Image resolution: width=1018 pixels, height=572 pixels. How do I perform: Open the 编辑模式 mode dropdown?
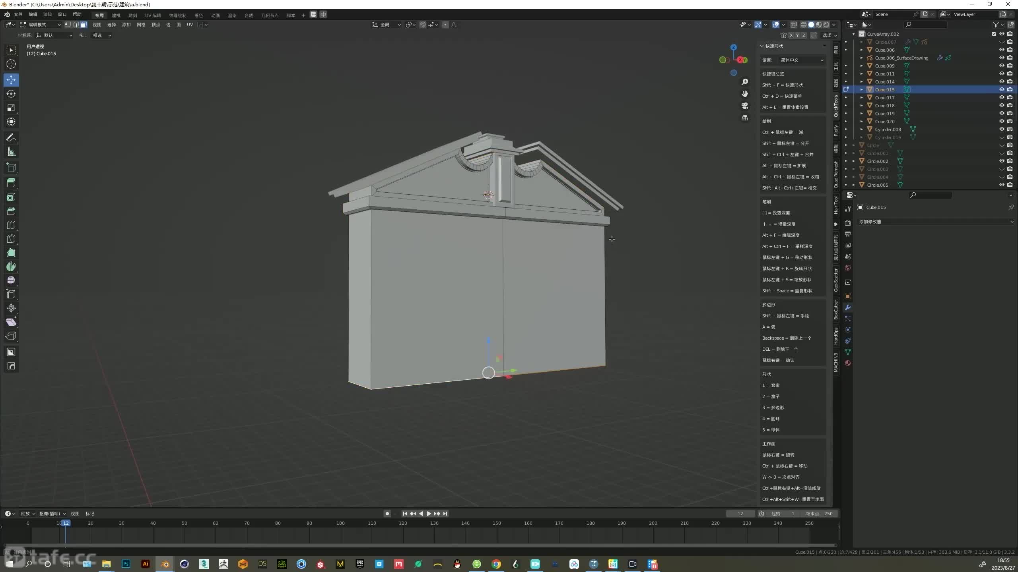tap(41, 25)
